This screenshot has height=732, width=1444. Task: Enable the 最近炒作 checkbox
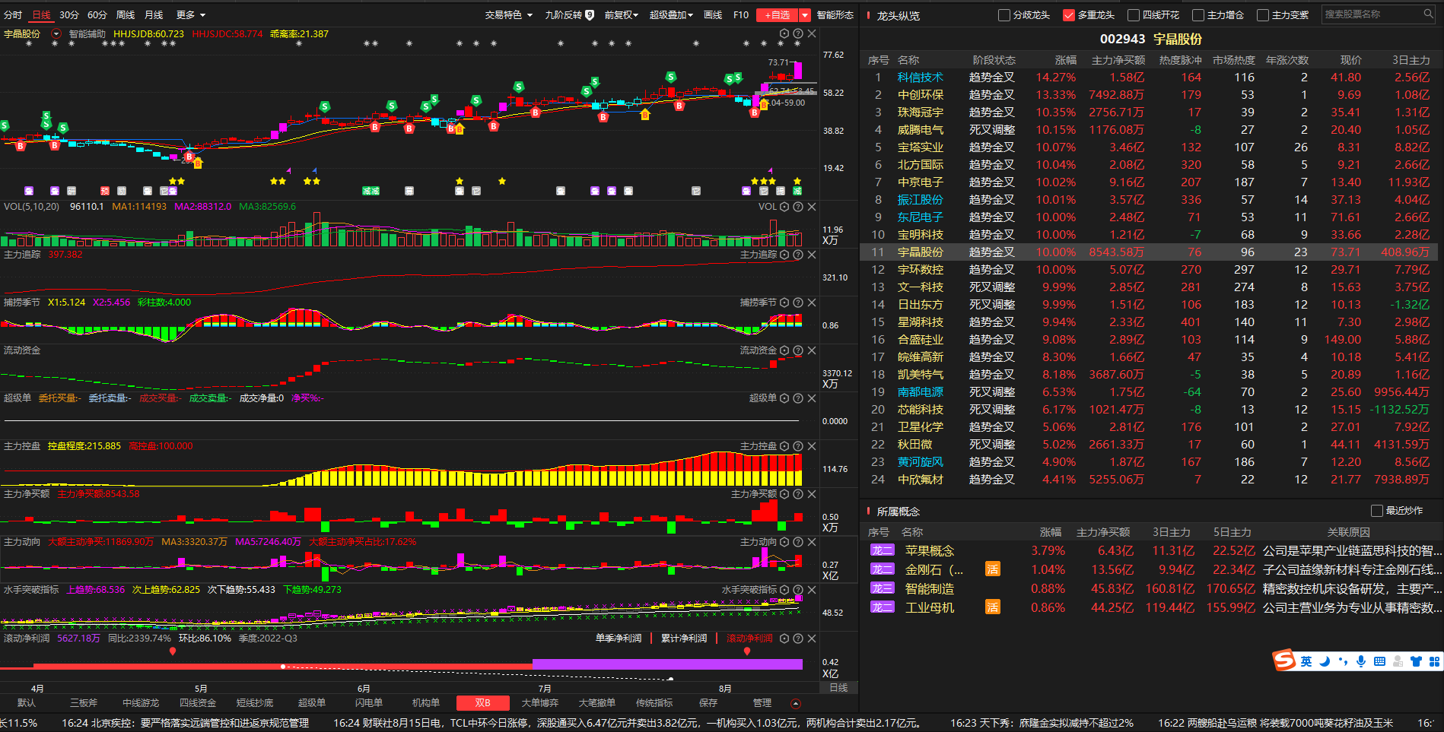1377,511
